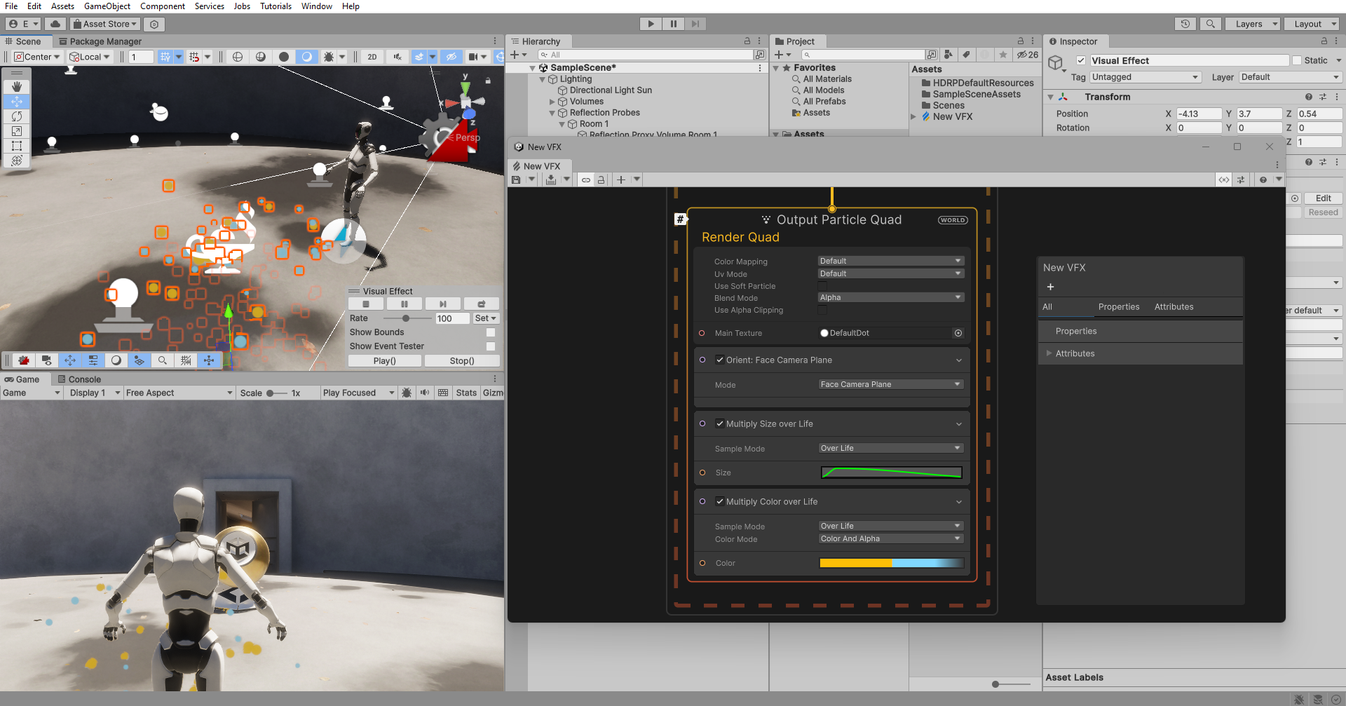Click the VFX compile icon
1346x706 pixels.
tap(551, 179)
